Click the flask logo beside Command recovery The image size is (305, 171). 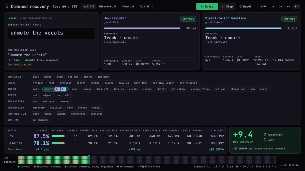6,7
